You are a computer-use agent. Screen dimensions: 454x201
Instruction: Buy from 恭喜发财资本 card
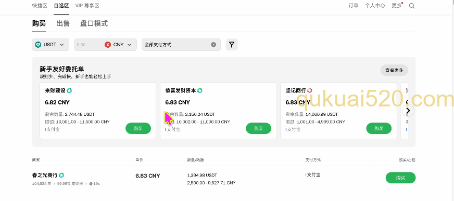[259, 128]
